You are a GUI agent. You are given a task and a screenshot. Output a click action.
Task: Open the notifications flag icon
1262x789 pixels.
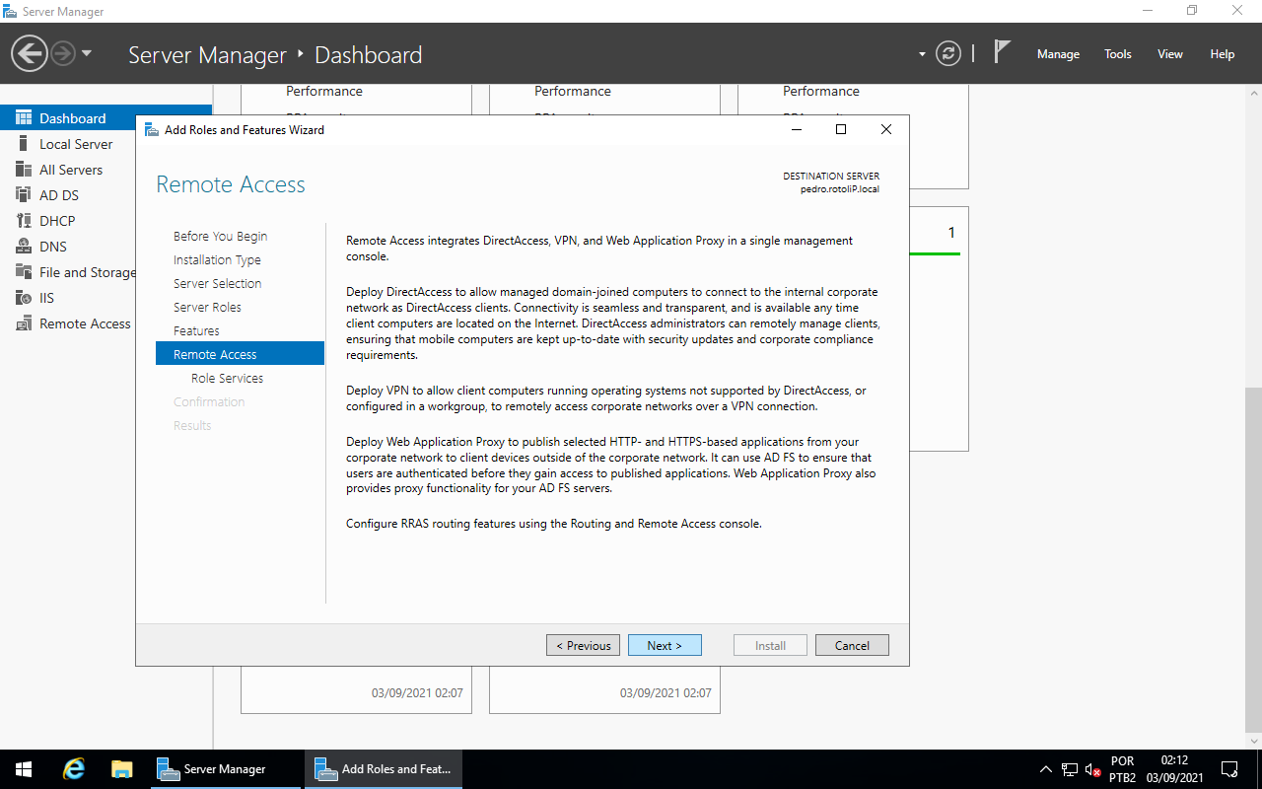(1002, 52)
